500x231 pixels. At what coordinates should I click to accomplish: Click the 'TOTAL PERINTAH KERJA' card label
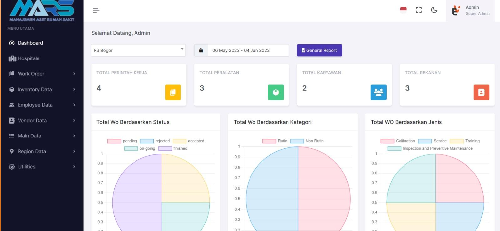(x=122, y=73)
